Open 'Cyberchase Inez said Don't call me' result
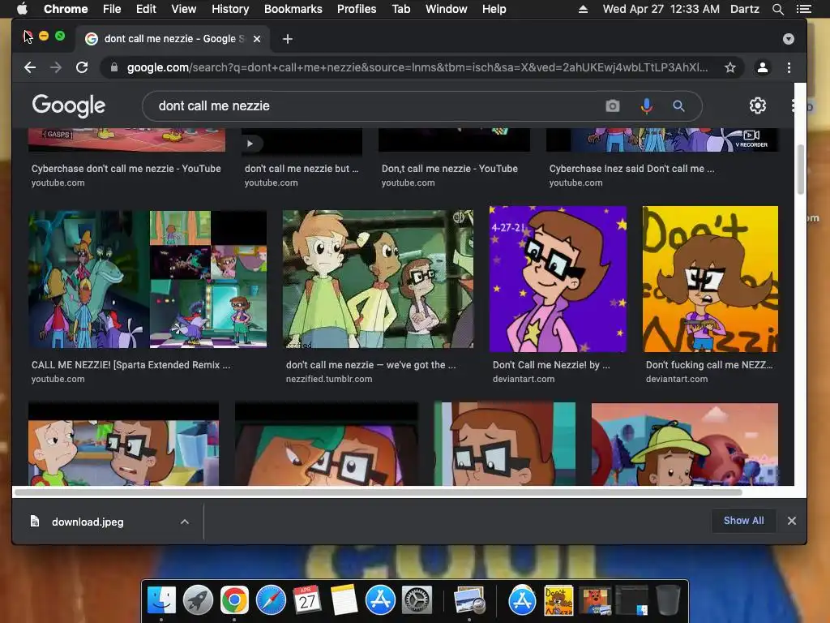 [631, 169]
